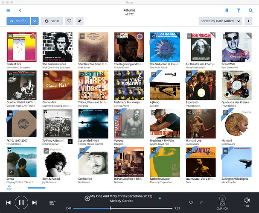This screenshot has width=259, height=213.
Task: Reverse sort order with the down arrow
Action: click(248, 21)
